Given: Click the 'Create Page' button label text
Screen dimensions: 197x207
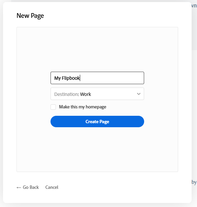Looking at the screenshot, I should point(97,122).
